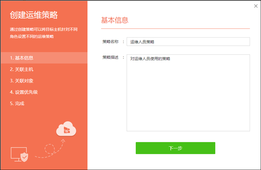This screenshot has height=170, width=261.
Task: Click the 基本信息 section heading
Action: [115, 20]
